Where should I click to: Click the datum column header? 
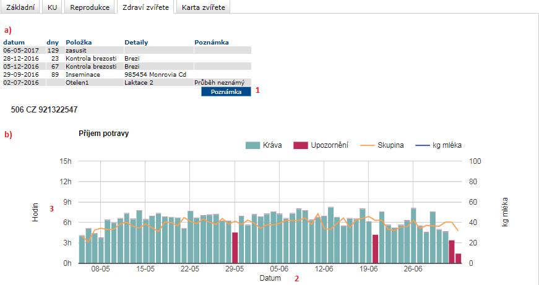click(x=14, y=42)
